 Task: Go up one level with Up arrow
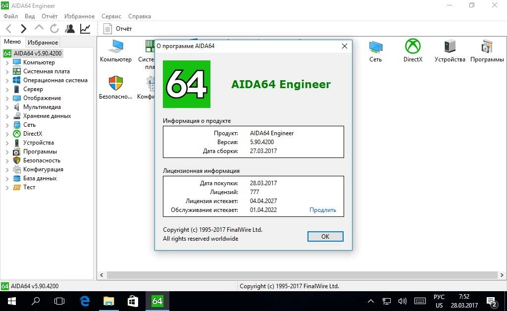click(39, 28)
